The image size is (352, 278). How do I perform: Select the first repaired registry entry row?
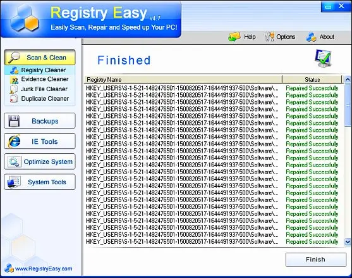[212, 88]
